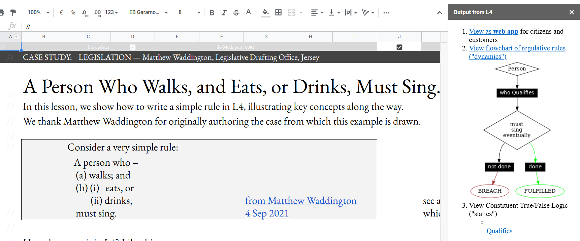Image resolution: width=580 pixels, height=241 pixels.
Task: Open text wrapping dropdown
Action: tap(351, 12)
